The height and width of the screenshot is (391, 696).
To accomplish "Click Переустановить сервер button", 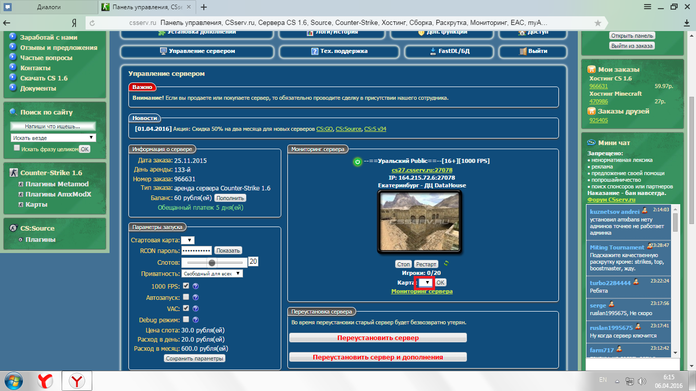I will pyautogui.click(x=378, y=338).
